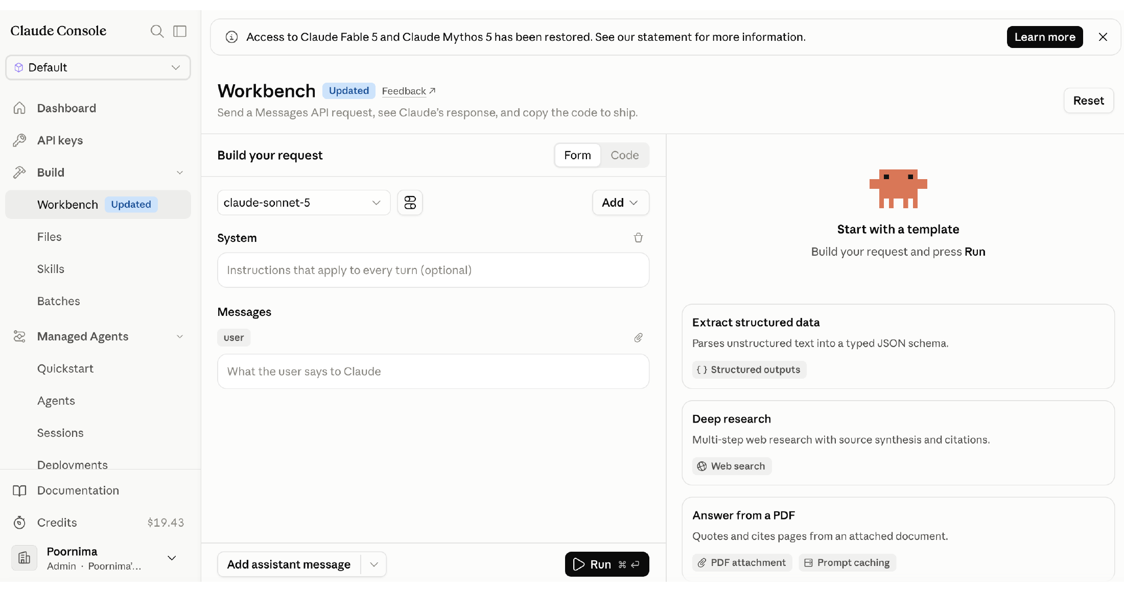Click the PDF attachment tag
Image resolution: width=1124 pixels, height=592 pixels.
pyautogui.click(x=742, y=562)
